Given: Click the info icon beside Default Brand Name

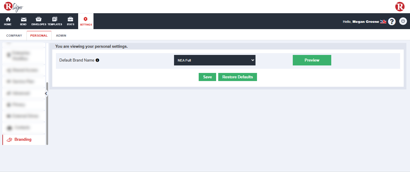Looking at the screenshot, I should (97, 60).
